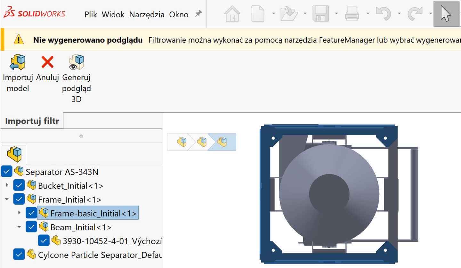
Task: Pin the menu bar with pushpin
Action: click(x=199, y=14)
